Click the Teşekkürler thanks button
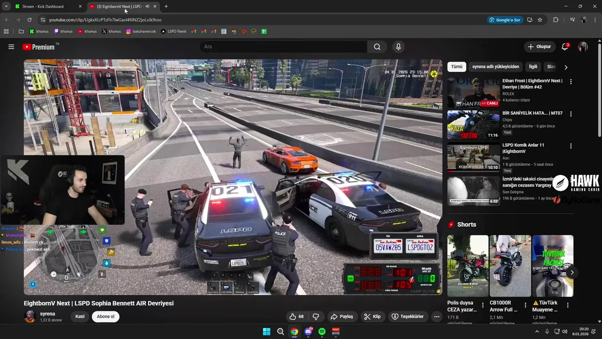The image size is (602, 339). [x=408, y=316]
